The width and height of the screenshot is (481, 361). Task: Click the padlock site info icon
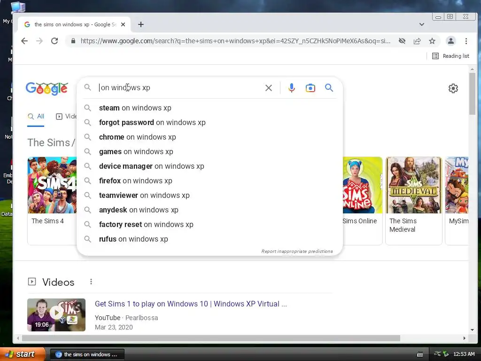coord(73,41)
